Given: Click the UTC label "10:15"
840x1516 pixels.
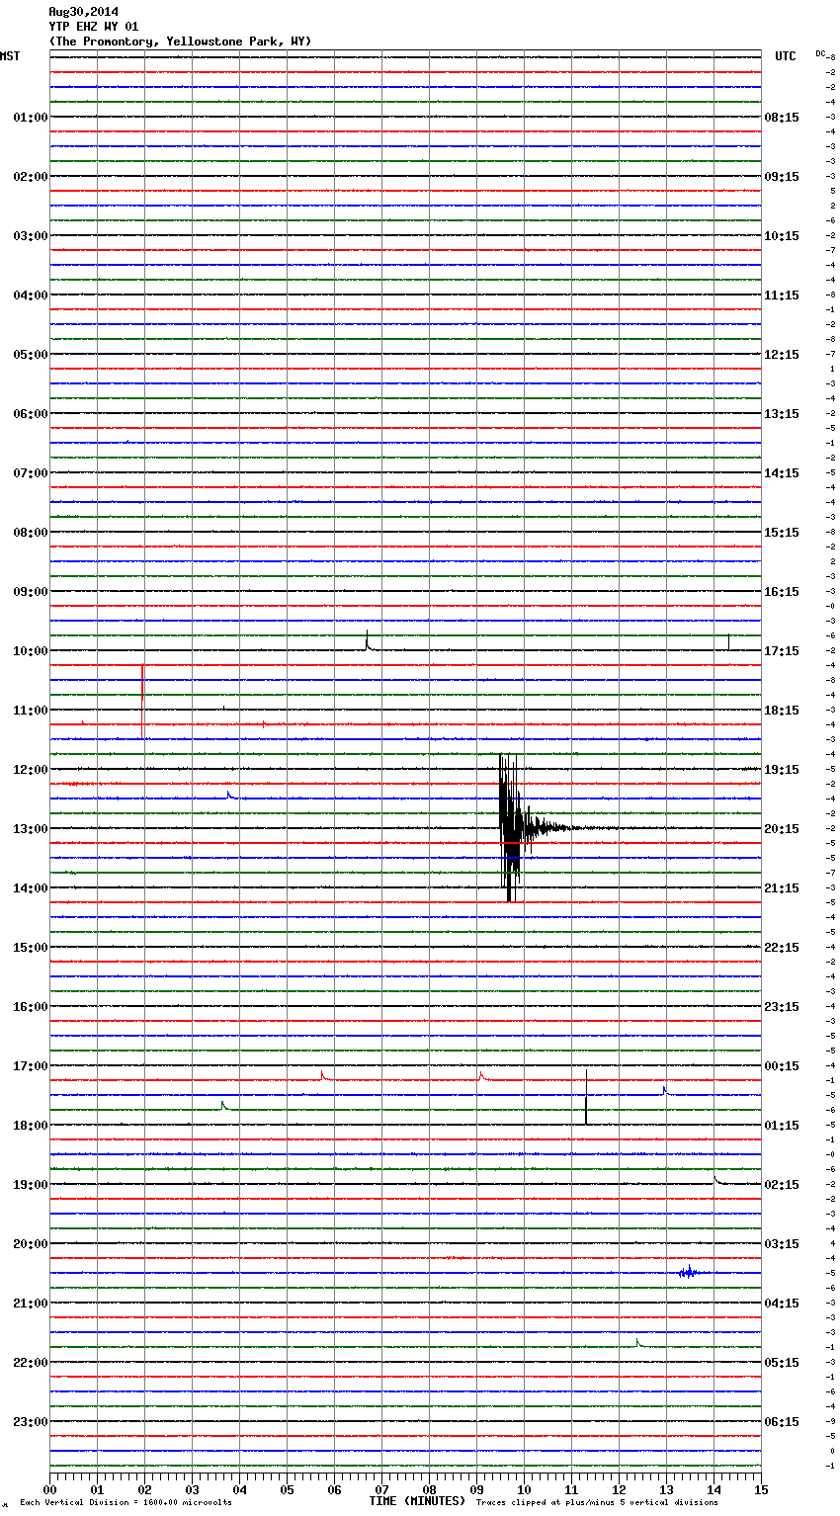Looking at the screenshot, I should (x=782, y=236).
